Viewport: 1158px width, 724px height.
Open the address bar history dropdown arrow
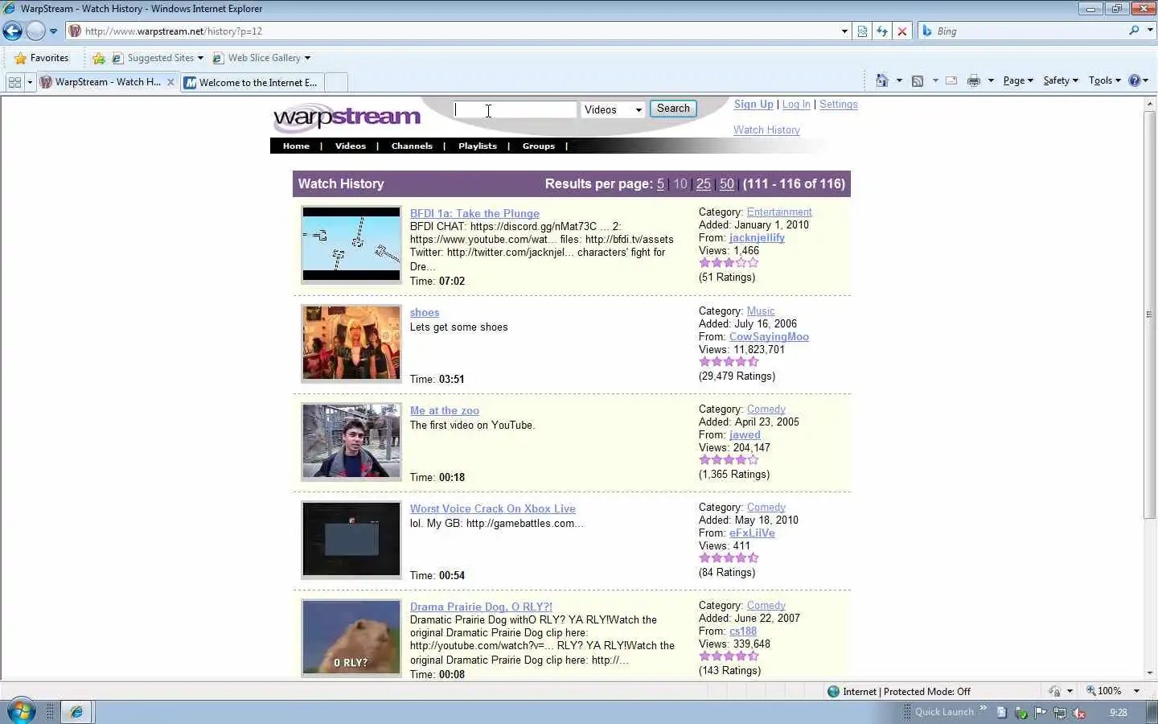point(844,31)
